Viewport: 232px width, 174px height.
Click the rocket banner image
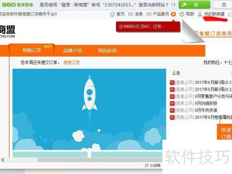89,109
